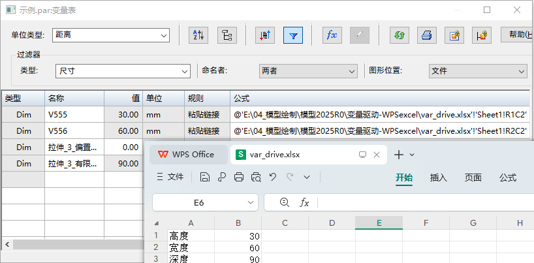Open the 图形位置 dropdown showing 文件
This screenshot has height=263, width=534.
(x=478, y=71)
